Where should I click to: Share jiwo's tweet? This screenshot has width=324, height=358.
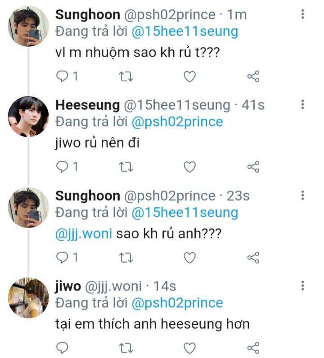coord(253,348)
